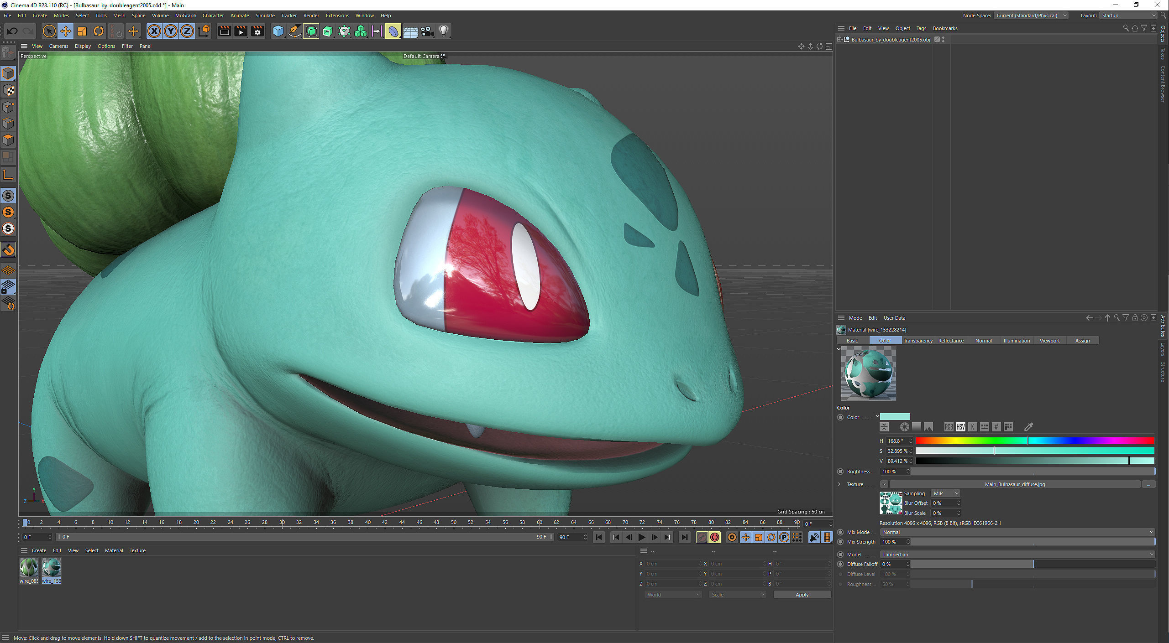
Task: Pick color with the eyedropper tool
Action: 1028,427
